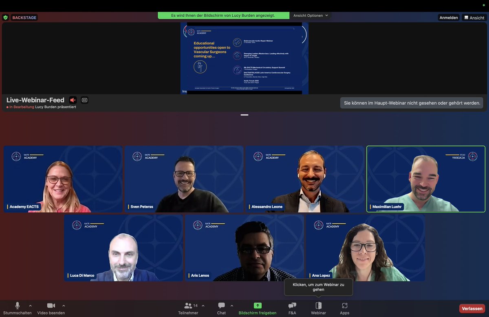
Task: Select the Alessandro Leone video tile
Action: click(x=305, y=179)
